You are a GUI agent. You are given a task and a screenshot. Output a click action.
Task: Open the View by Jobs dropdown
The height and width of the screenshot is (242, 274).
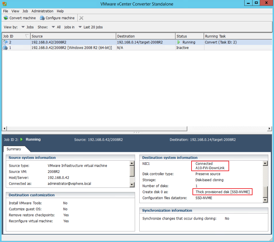click(27, 27)
